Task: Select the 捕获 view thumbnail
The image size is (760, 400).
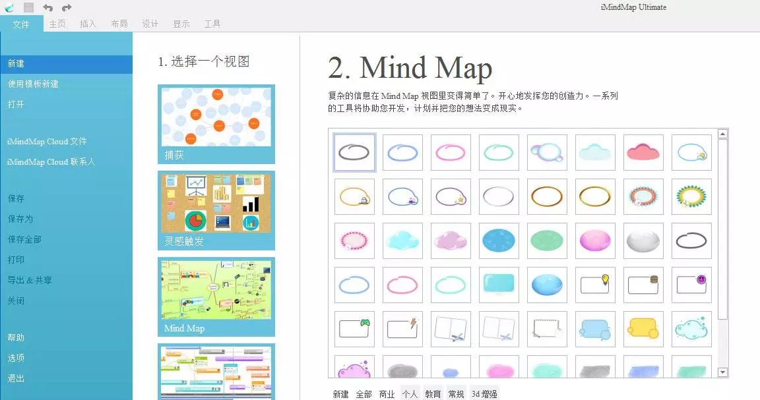Action: 216,124
